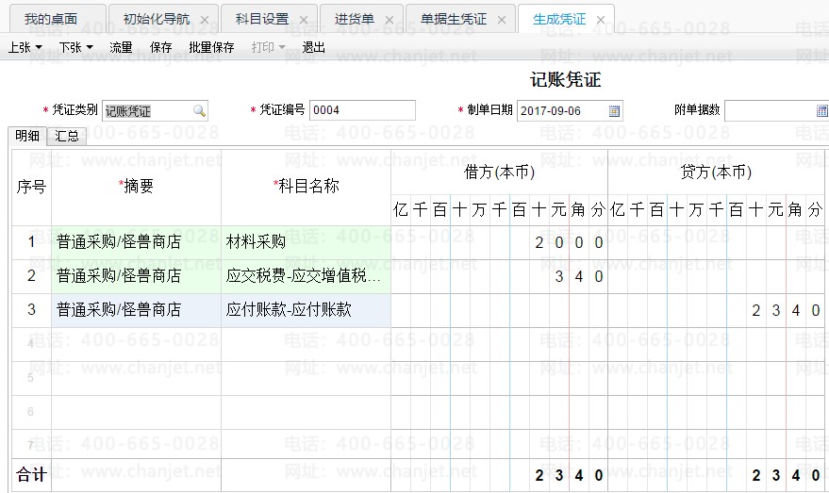The image size is (829, 493).
Task: Click the 保存 button
Action: pyautogui.click(x=160, y=47)
